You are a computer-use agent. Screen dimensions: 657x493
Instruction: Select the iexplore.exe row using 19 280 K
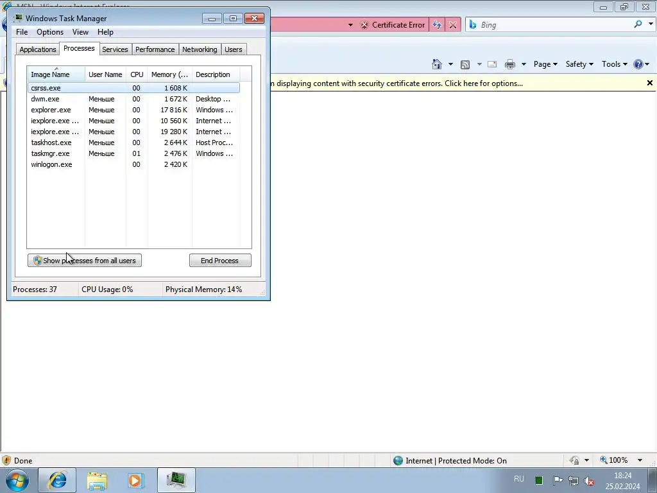tap(133, 132)
